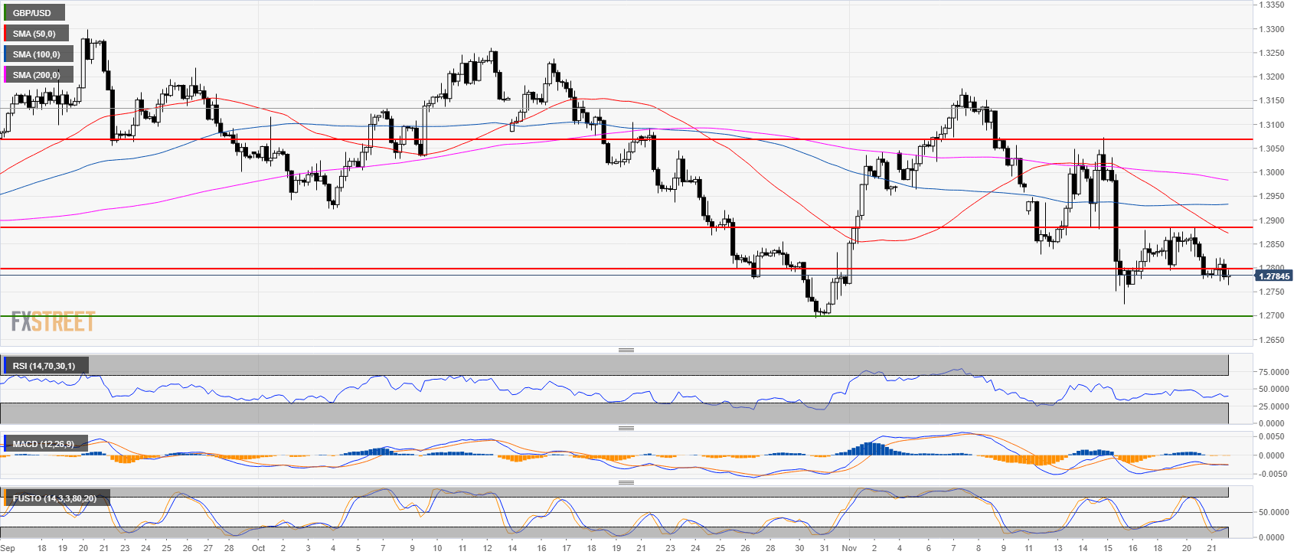
Task: Open the FUSTO (14,3,3,80,20) indicator settings
Action: pyautogui.click(x=54, y=498)
